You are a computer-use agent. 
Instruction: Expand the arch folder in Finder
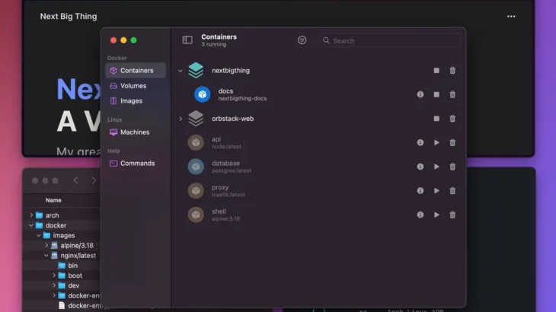pos(31,215)
